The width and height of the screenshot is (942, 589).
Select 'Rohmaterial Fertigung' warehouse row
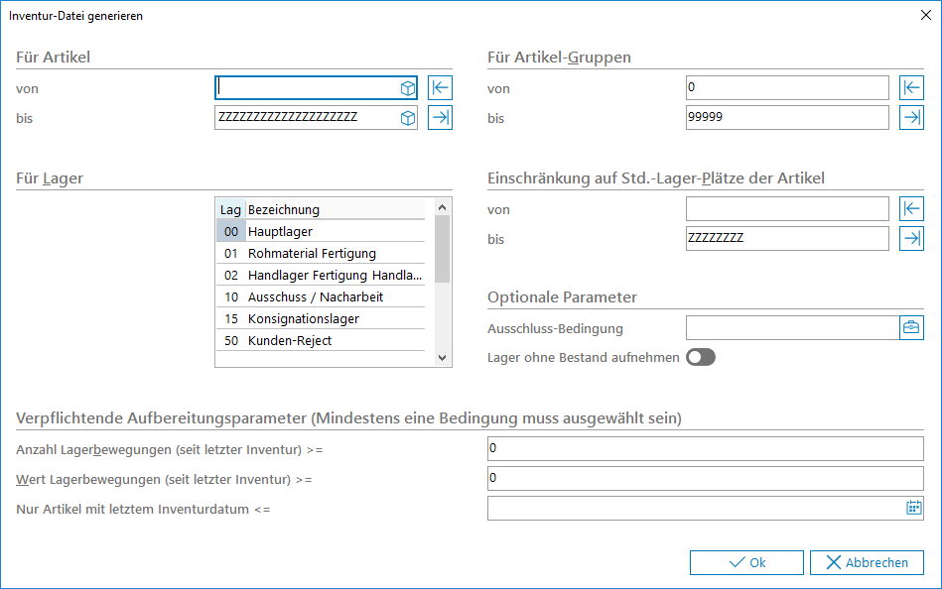pos(312,254)
